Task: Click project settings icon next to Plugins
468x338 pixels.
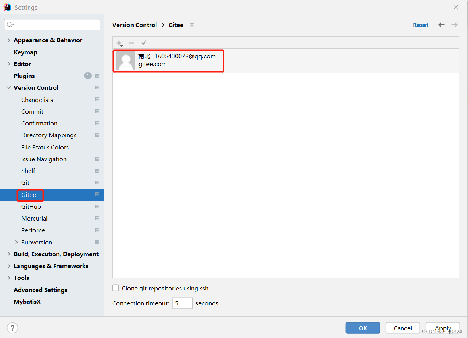Action: coord(97,76)
